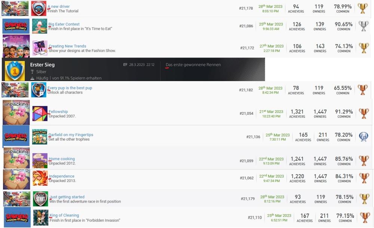Follow the "Garfield on my Fingertips" link
Viewport: 374px width, 228px height.
coord(71,135)
